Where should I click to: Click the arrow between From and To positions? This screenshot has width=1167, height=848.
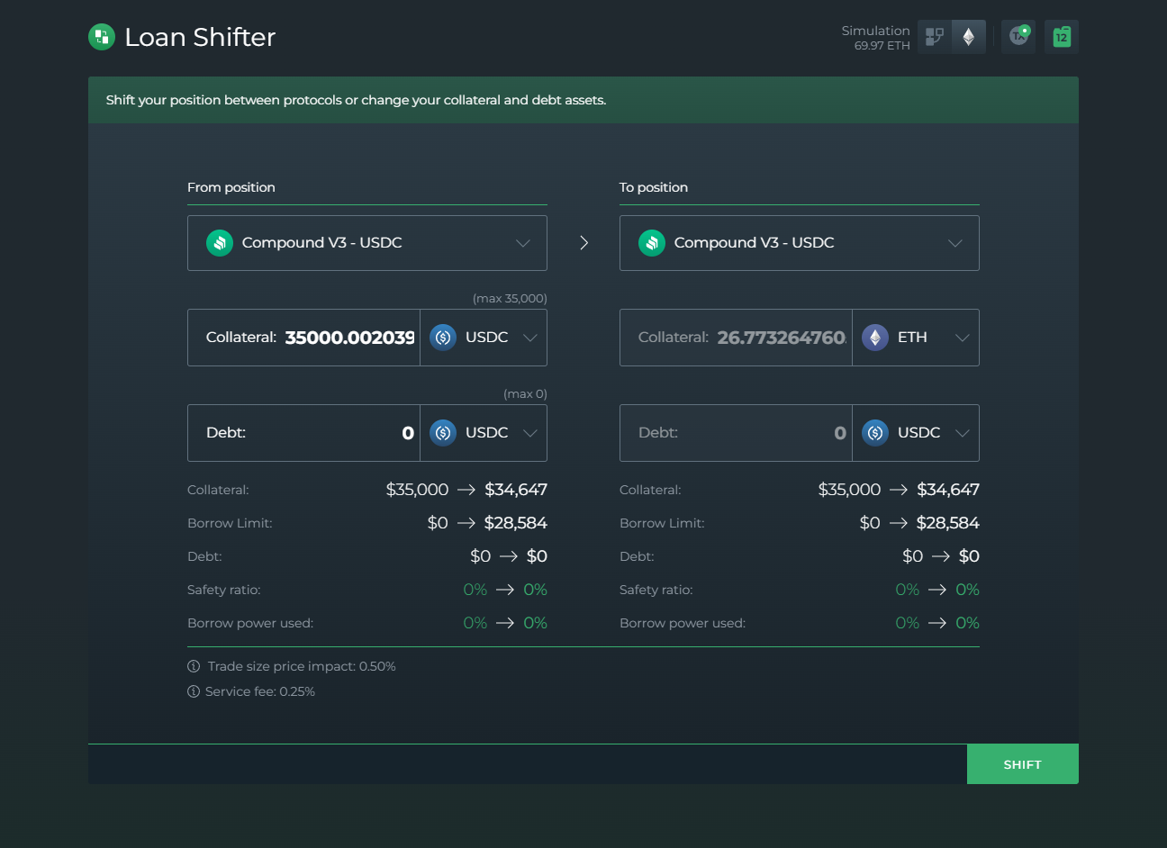coord(583,243)
